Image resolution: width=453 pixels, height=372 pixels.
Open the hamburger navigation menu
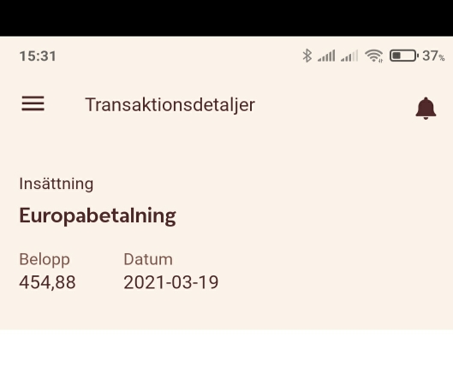(33, 103)
